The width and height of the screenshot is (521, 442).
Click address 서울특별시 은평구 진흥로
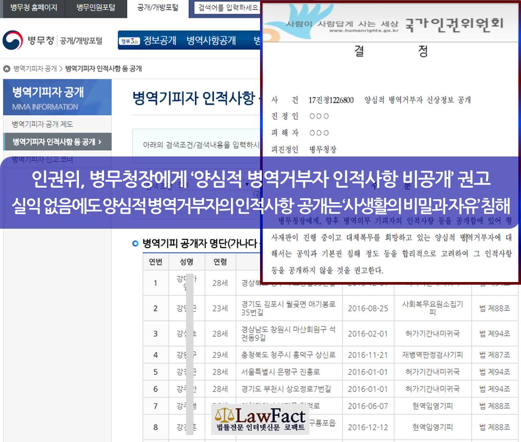tap(280, 372)
